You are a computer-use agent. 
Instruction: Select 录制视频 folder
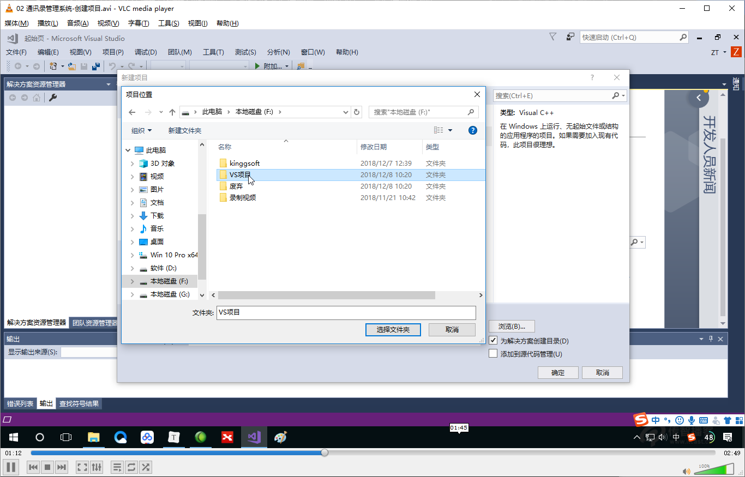click(x=243, y=197)
